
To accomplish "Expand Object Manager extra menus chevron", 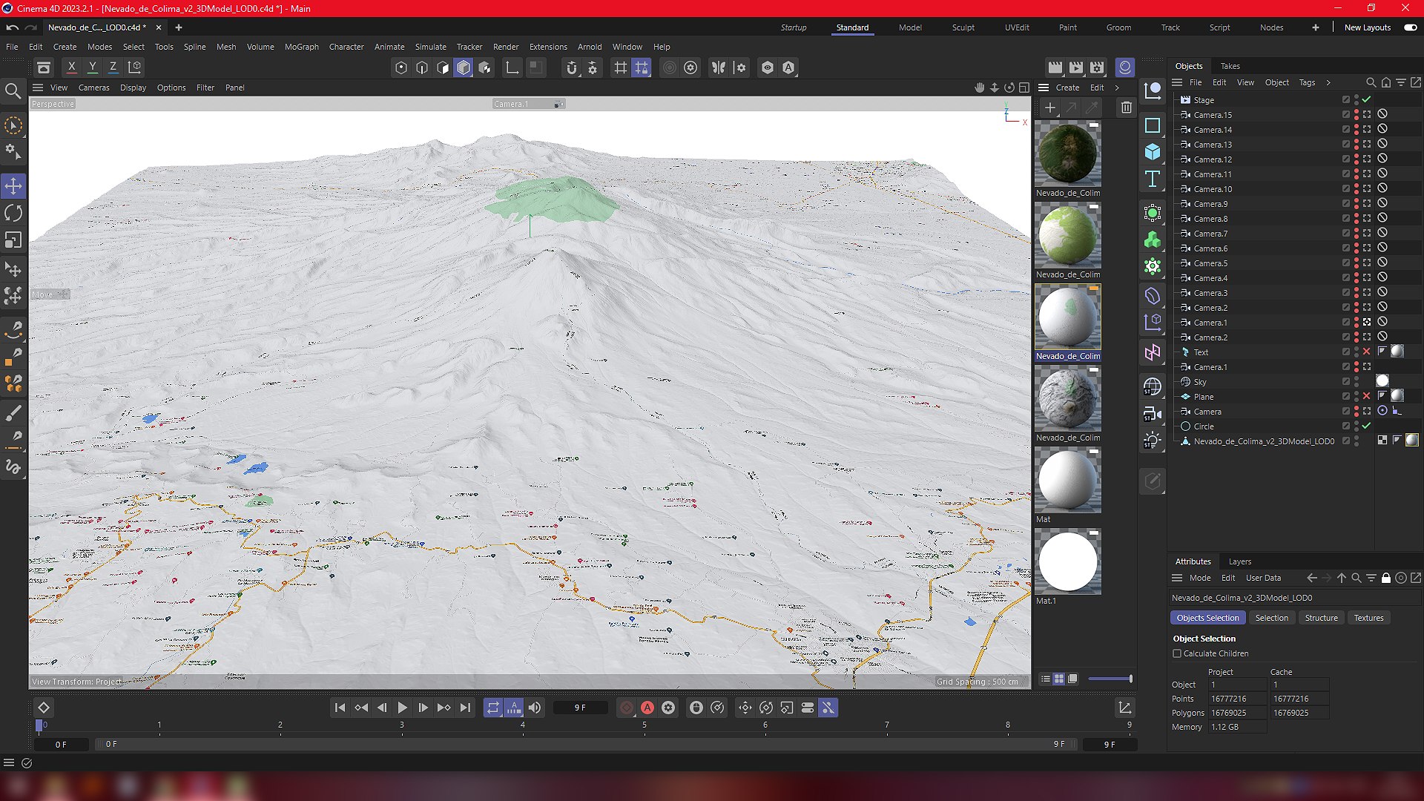I will pyautogui.click(x=1328, y=82).
